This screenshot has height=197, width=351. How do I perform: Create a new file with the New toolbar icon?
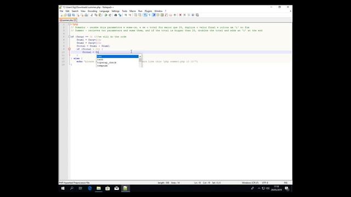[61, 15]
